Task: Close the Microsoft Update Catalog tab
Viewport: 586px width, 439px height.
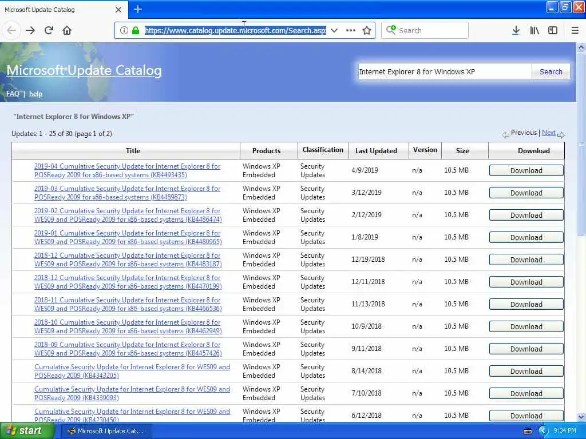Action: (118, 10)
